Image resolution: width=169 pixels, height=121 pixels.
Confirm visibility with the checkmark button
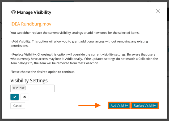15,97
